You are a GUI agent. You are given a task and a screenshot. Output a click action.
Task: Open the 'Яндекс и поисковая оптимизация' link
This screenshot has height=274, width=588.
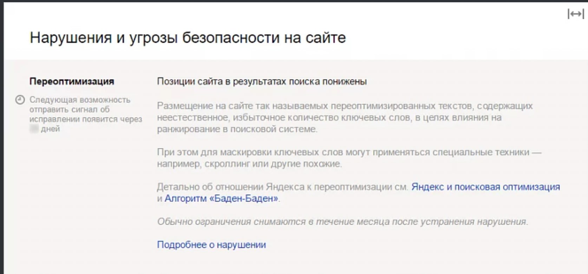tap(485, 187)
